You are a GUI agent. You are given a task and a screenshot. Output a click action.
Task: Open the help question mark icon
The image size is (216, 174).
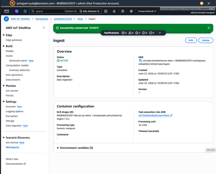(x=123, y=11)
